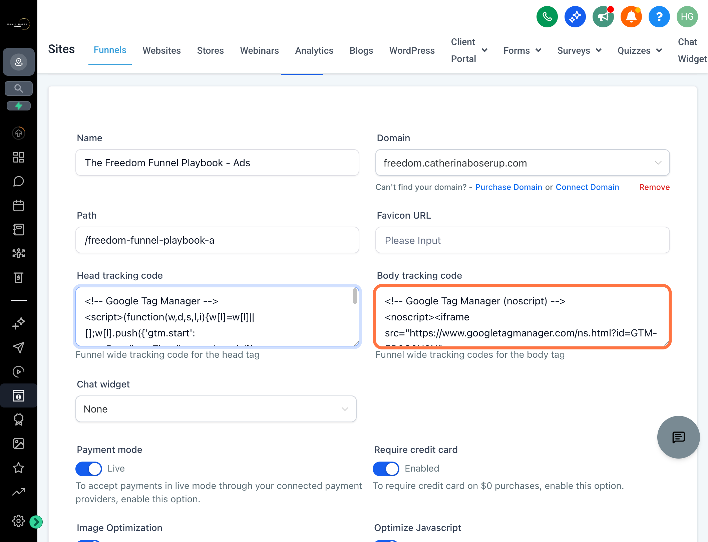
Task: Toggle Payment mode Live switch
Action: [88, 469]
